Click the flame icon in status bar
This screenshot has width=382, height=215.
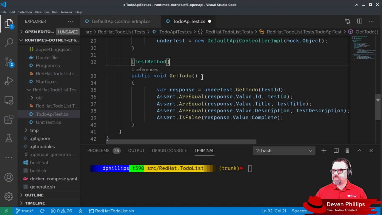pyautogui.click(x=80, y=211)
